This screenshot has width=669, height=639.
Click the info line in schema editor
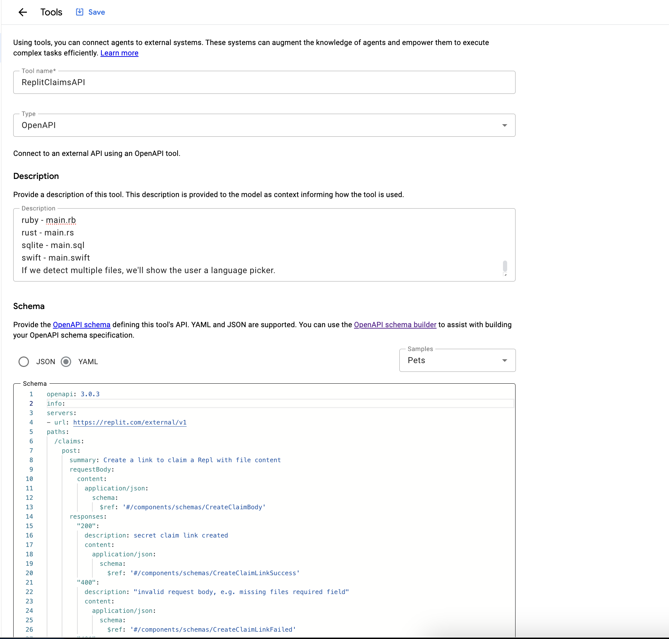56,404
